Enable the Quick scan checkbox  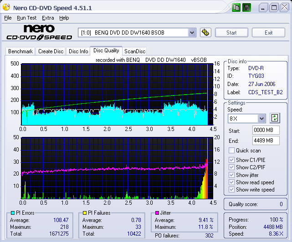(232, 151)
